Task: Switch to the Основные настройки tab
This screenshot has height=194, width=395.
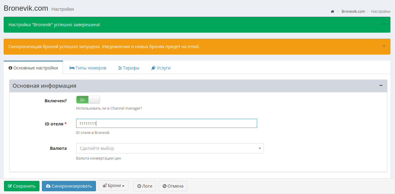Action: tap(33, 68)
